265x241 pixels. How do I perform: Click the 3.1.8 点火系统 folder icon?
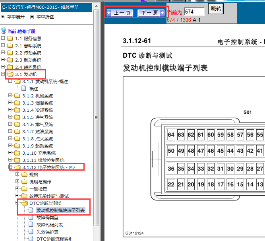pos(17,139)
